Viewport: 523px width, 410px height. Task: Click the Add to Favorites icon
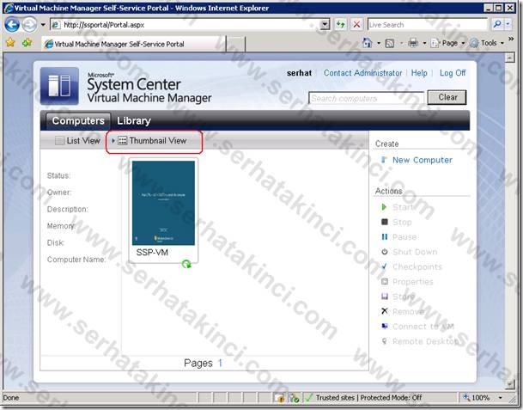(27, 43)
